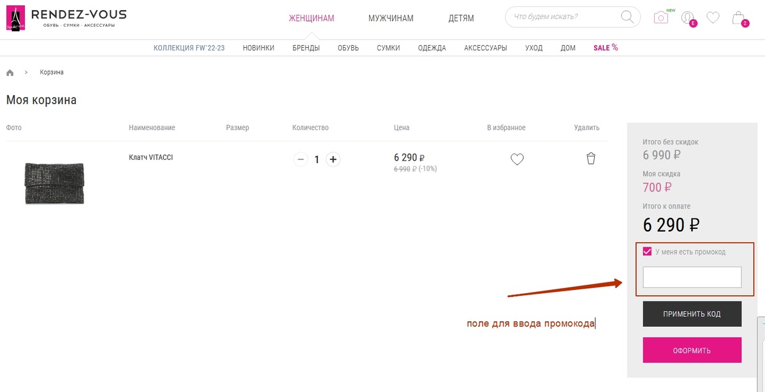Viewport: 765px width, 392px height.
Task: Click discount value '700 ₽'
Action: click(x=657, y=187)
